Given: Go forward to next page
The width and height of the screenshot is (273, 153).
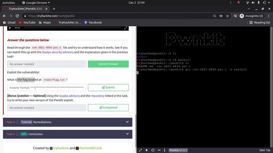Looking at the screenshot, I should 11,16.
